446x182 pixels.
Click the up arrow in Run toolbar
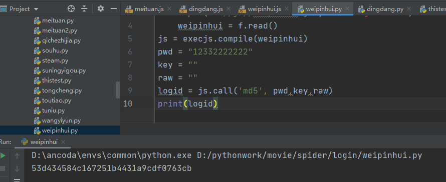tap(17, 155)
